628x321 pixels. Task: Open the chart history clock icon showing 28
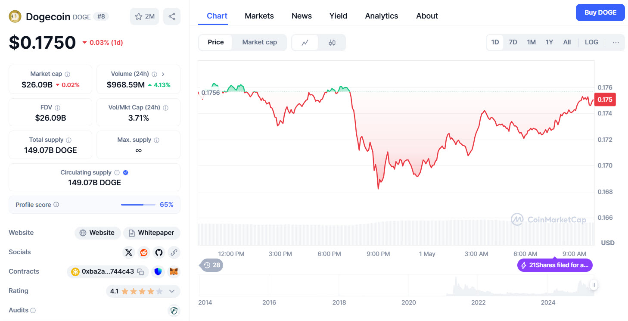point(211,265)
